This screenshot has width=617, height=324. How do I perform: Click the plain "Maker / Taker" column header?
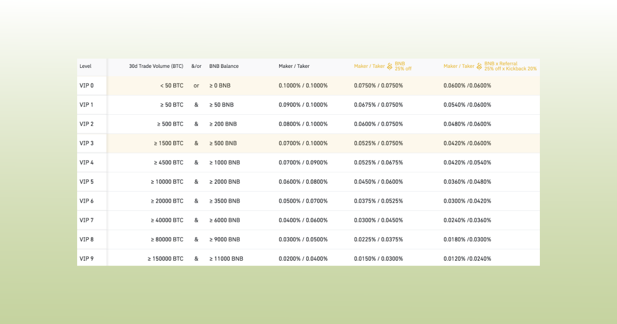(293, 66)
